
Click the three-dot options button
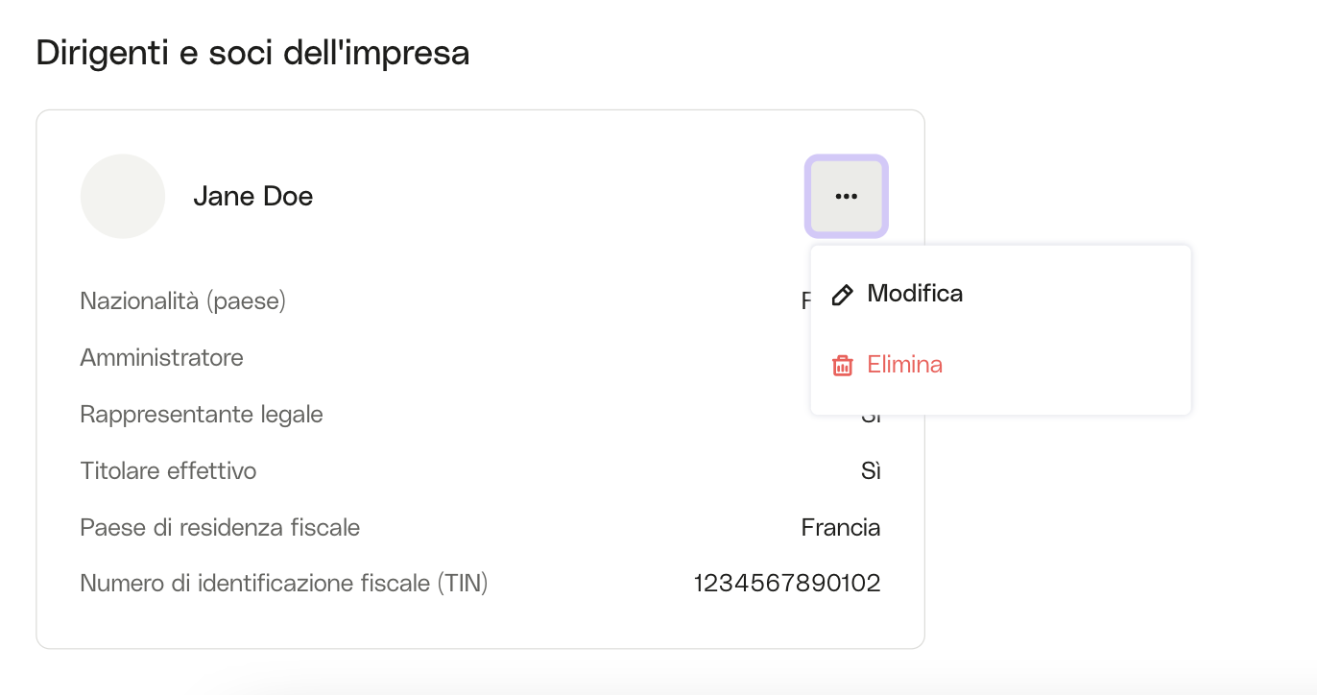pyautogui.click(x=846, y=197)
